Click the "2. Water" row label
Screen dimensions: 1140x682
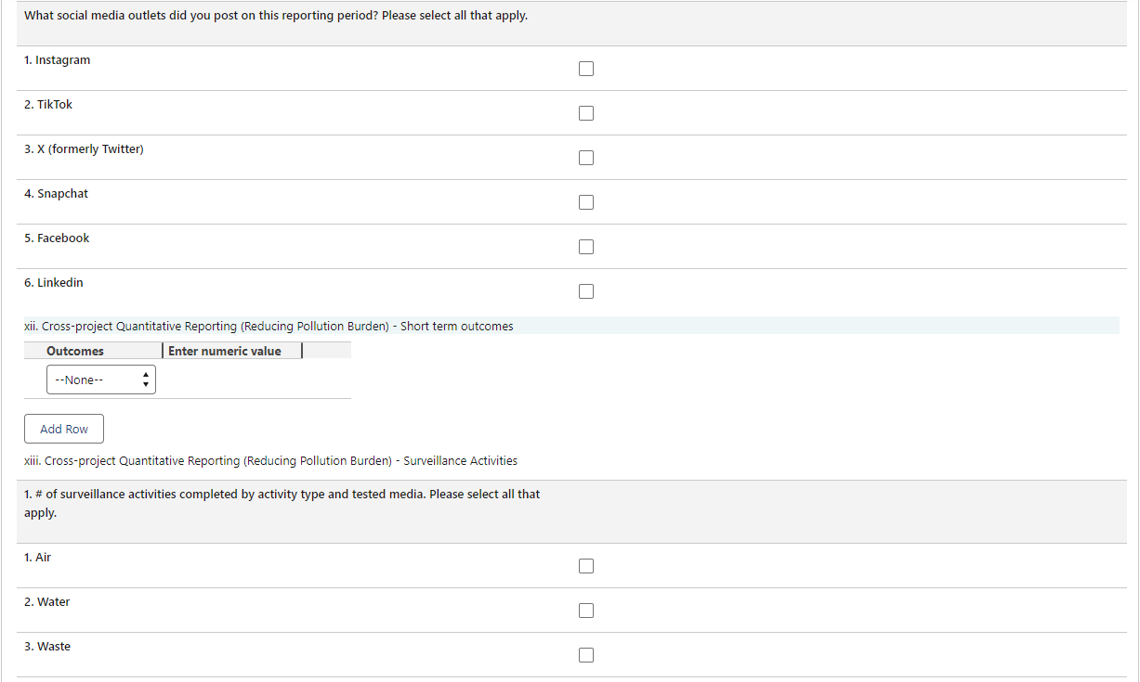[47, 602]
